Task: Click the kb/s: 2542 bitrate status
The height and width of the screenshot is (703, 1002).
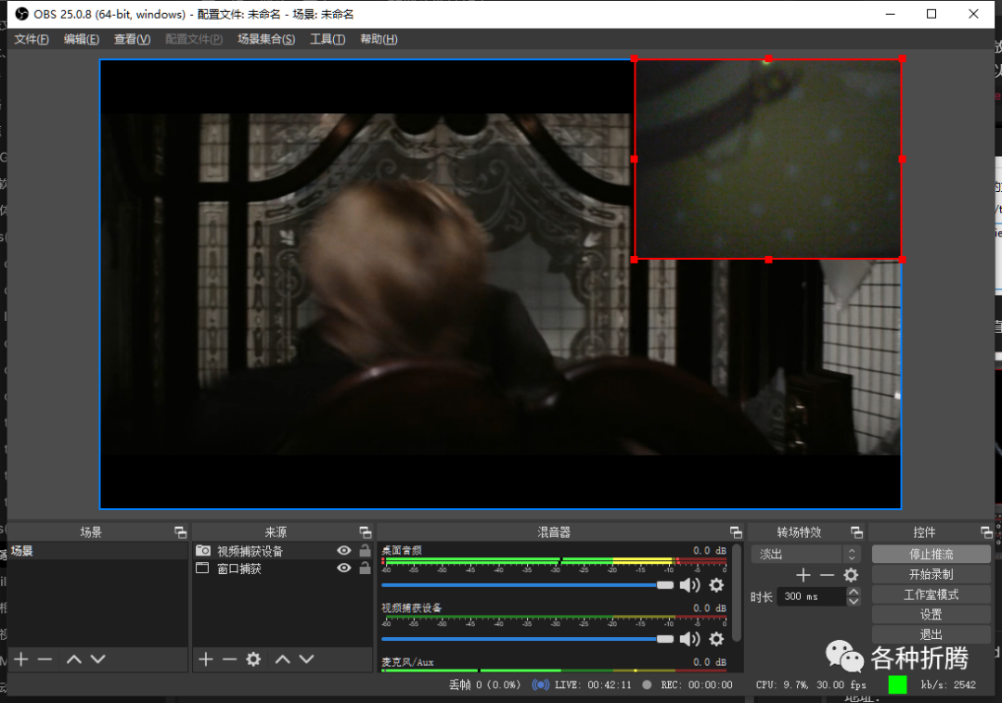Action: (x=948, y=684)
